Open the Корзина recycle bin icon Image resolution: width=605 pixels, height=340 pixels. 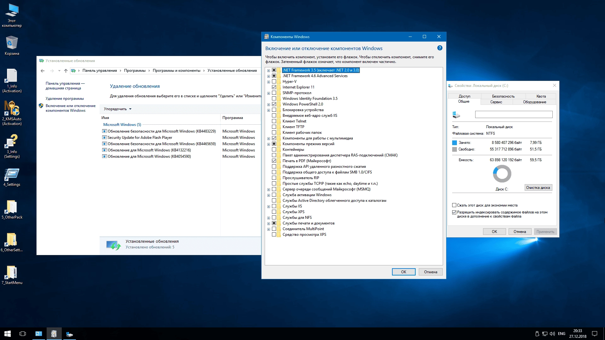click(12, 46)
